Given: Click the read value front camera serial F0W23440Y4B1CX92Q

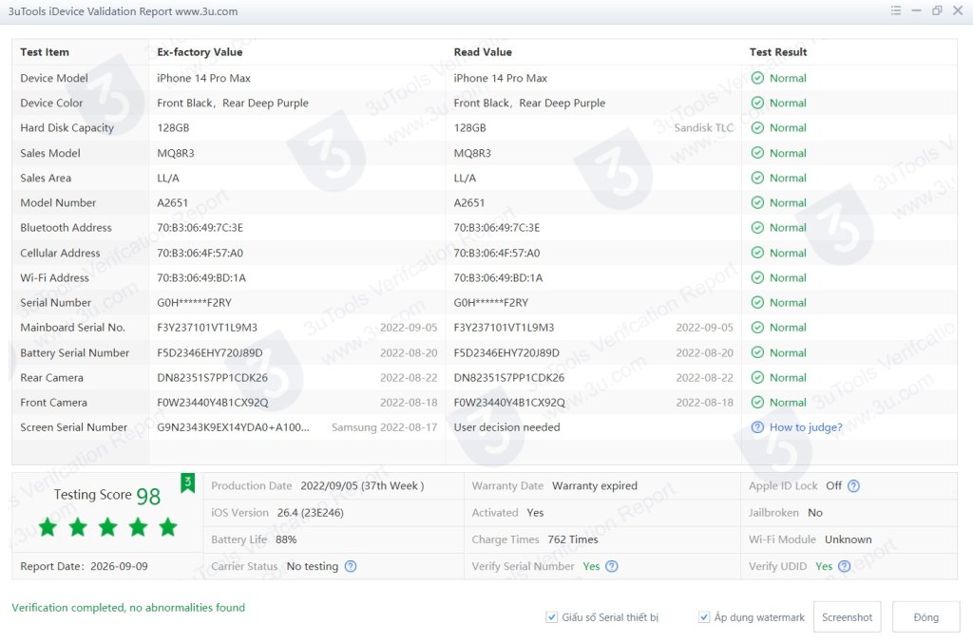Looking at the screenshot, I should click(x=509, y=403).
